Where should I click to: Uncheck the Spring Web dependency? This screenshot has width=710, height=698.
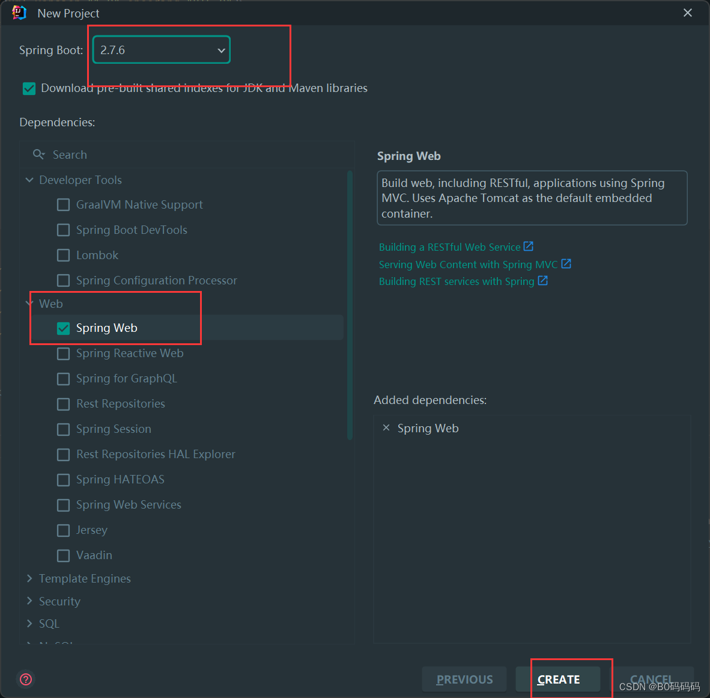click(x=64, y=328)
